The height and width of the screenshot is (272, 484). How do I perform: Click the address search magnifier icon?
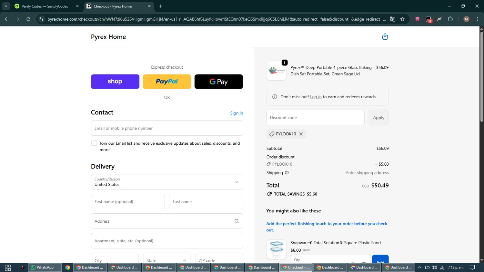(x=237, y=221)
